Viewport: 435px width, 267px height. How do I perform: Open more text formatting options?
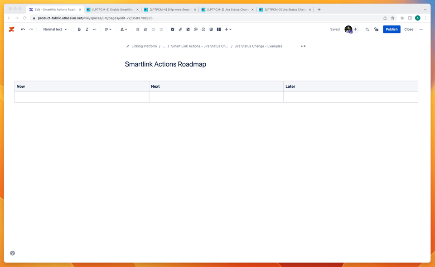click(95, 29)
